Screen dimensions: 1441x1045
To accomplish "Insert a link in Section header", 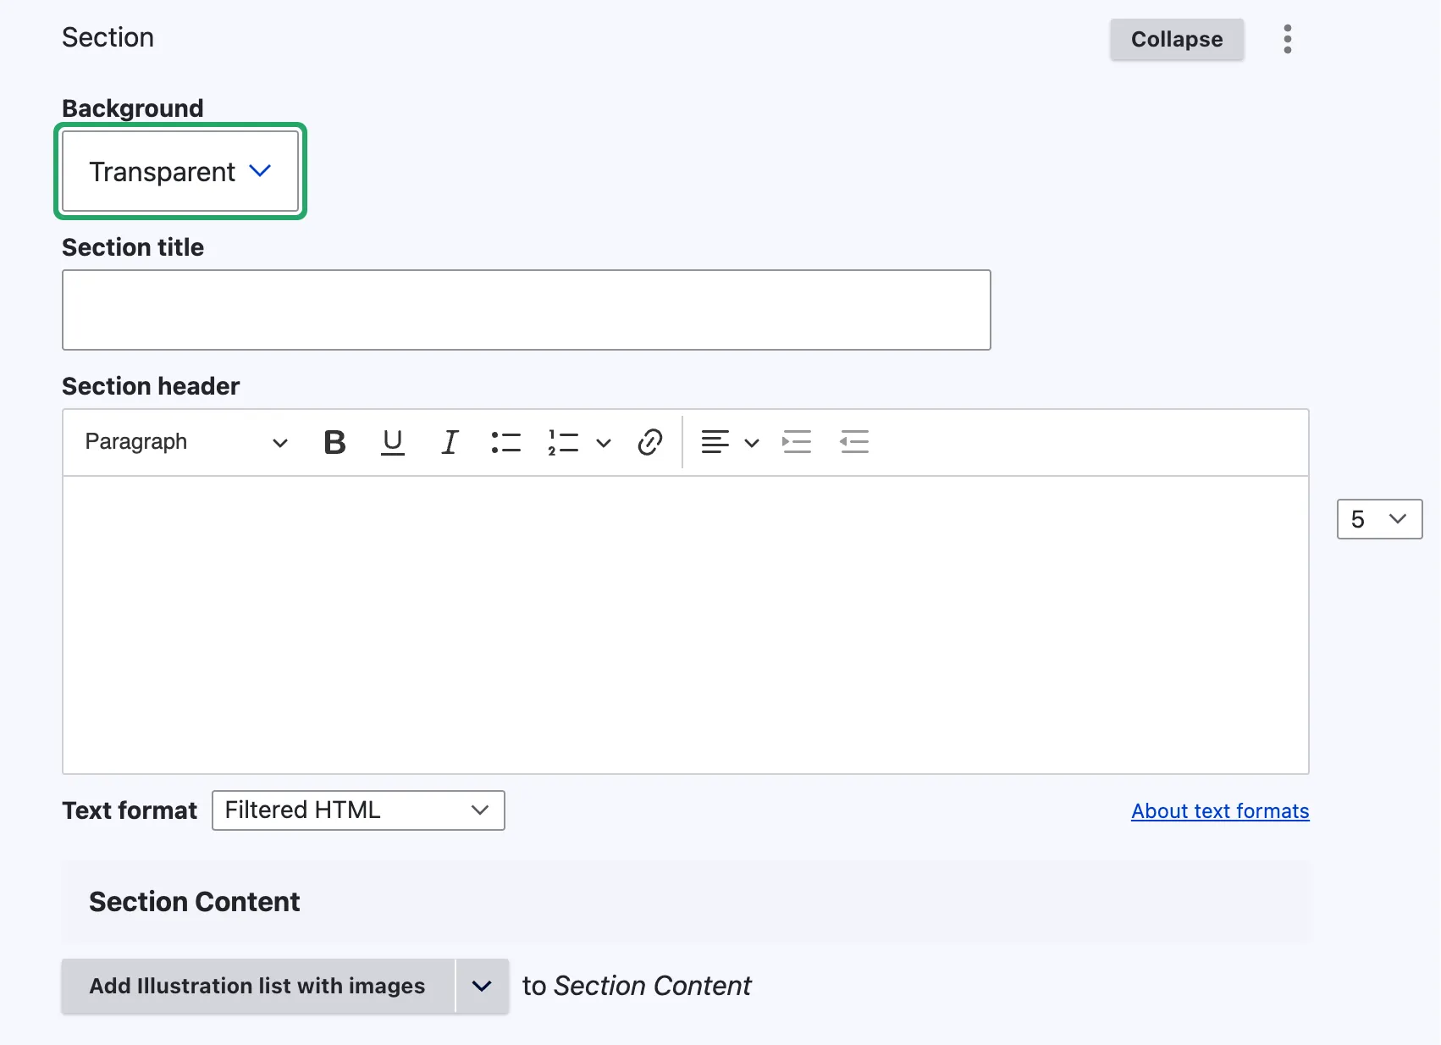I will [650, 442].
